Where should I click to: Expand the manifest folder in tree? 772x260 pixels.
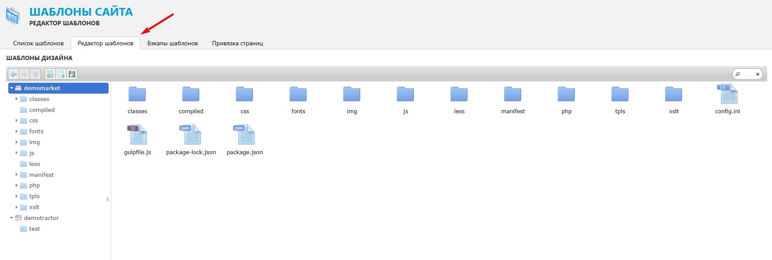[17, 175]
